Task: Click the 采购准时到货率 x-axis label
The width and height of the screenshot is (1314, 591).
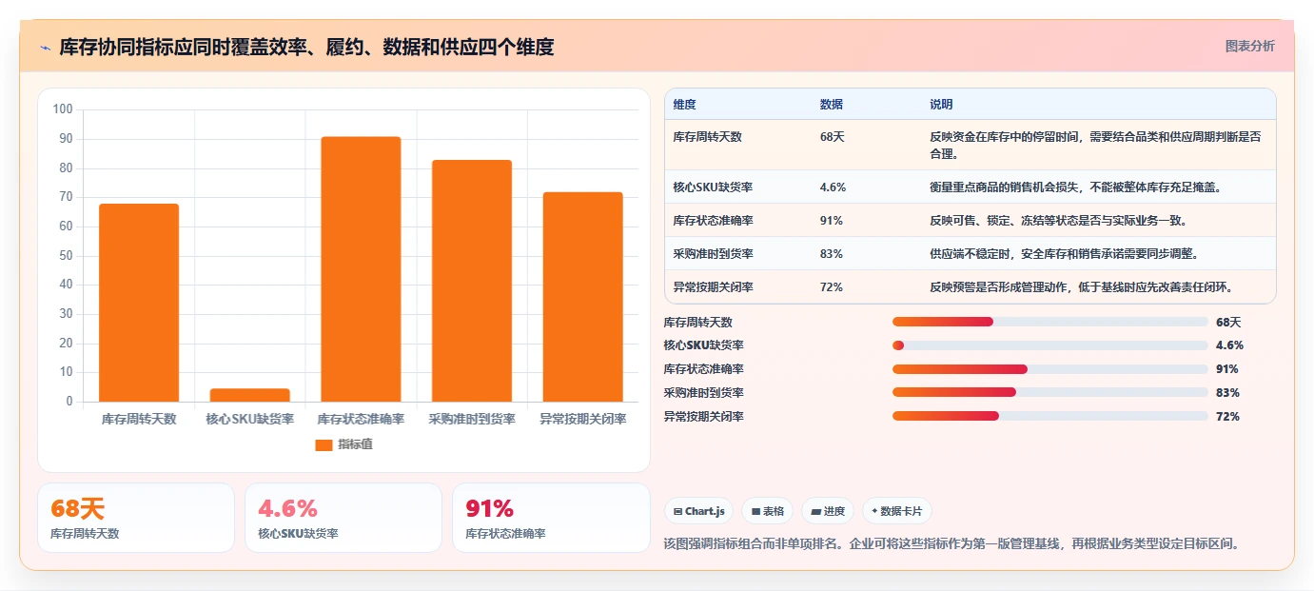Action: point(472,419)
